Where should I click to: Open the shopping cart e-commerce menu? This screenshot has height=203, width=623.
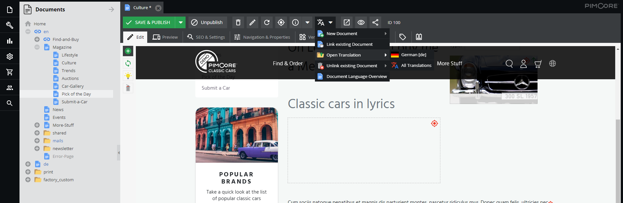[10, 72]
